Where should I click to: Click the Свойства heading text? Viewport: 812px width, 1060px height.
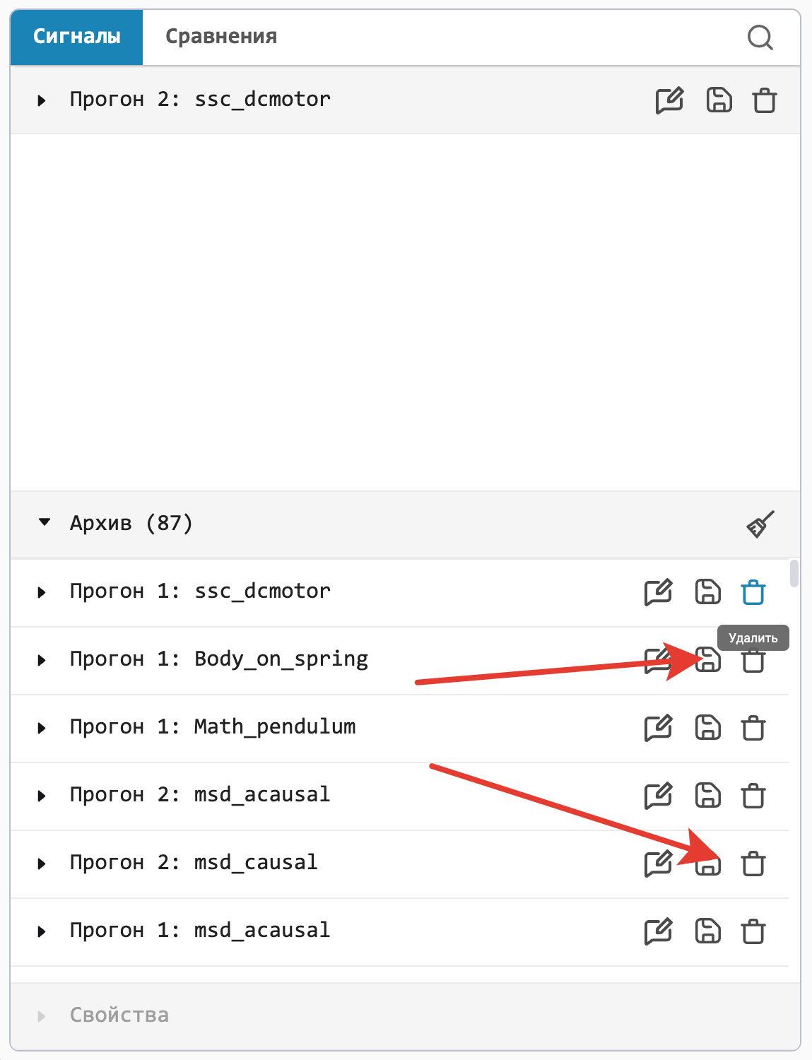(x=119, y=1015)
